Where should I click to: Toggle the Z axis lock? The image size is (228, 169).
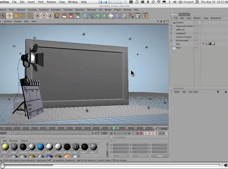pyautogui.click(x=50, y=16)
